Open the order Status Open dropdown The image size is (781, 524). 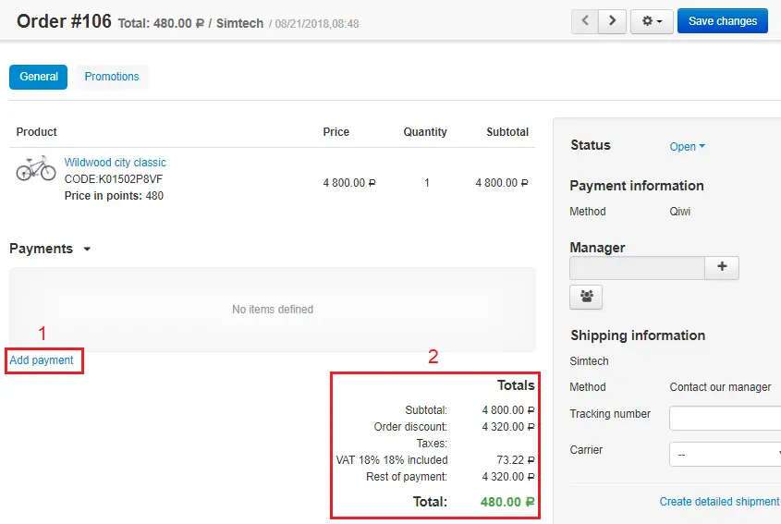[x=687, y=146]
